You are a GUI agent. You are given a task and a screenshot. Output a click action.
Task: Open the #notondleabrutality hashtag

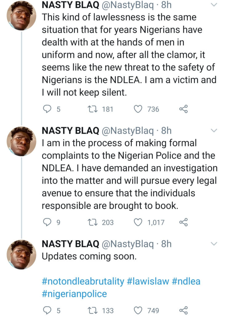click(83, 281)
